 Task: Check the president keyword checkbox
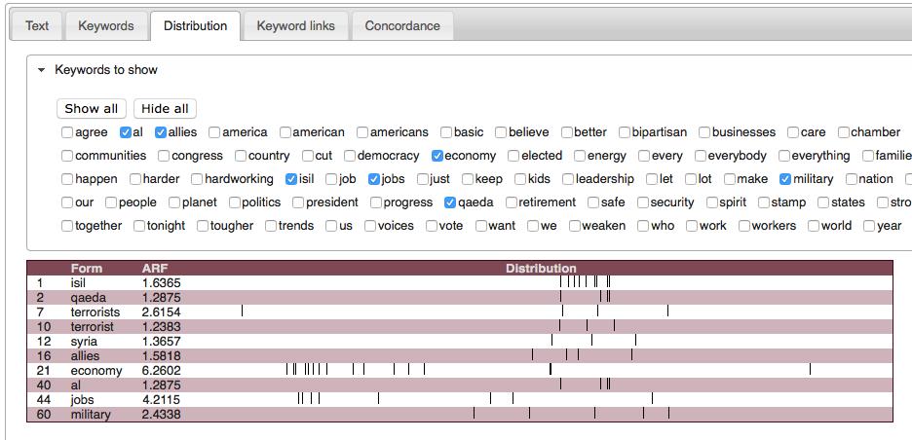298,202
